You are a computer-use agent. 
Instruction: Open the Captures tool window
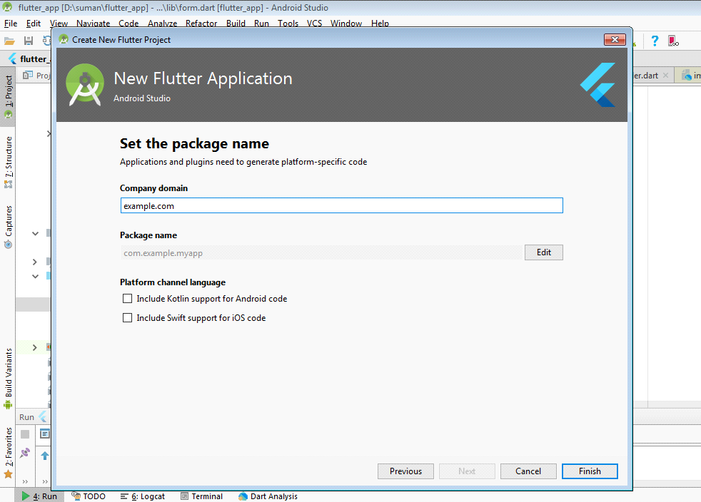click(9, 227)
